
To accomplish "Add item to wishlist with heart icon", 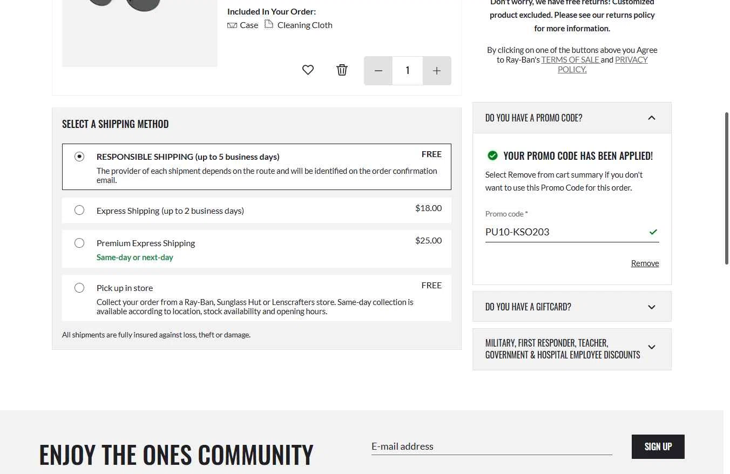I will click(x=308, y=70).
